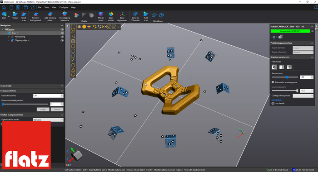
Task: Open the Help menu
Action: pos(73,8)
